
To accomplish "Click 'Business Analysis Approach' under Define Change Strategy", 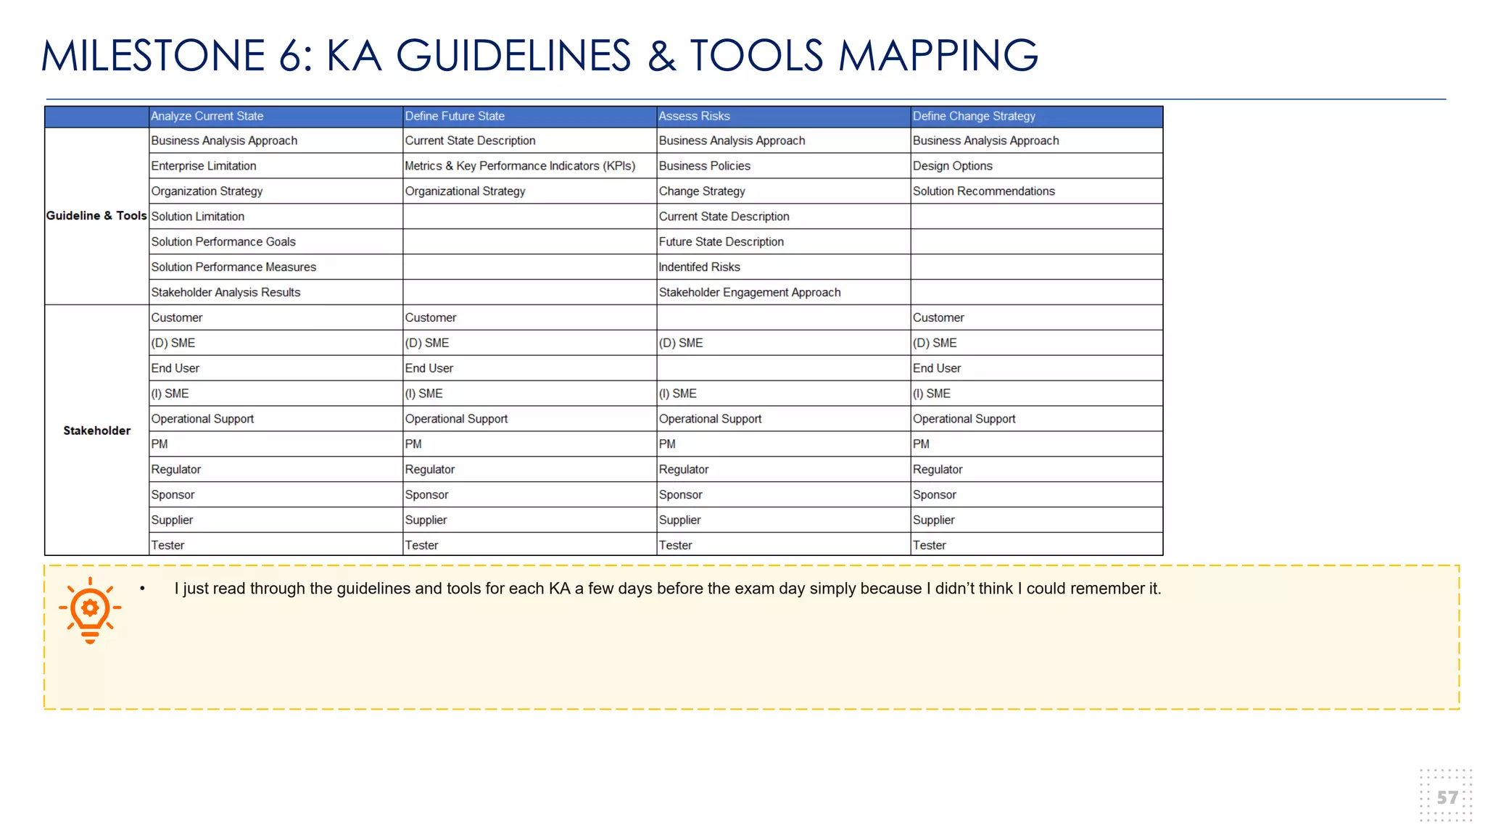I will coord(1037,141).
